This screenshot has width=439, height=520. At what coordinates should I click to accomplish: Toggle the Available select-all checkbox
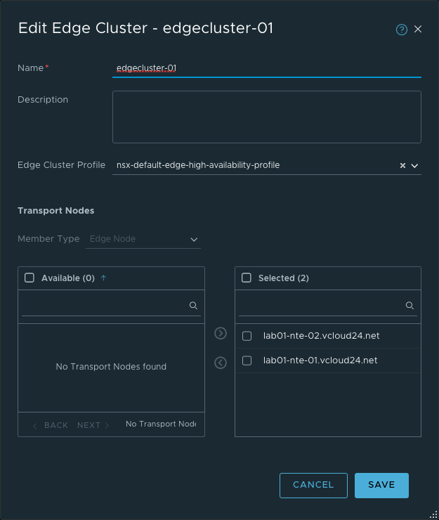30,278
